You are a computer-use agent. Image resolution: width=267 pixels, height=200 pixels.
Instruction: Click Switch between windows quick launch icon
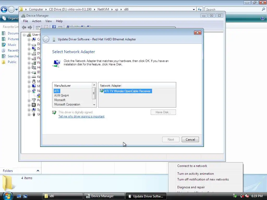tap(25, 196)
